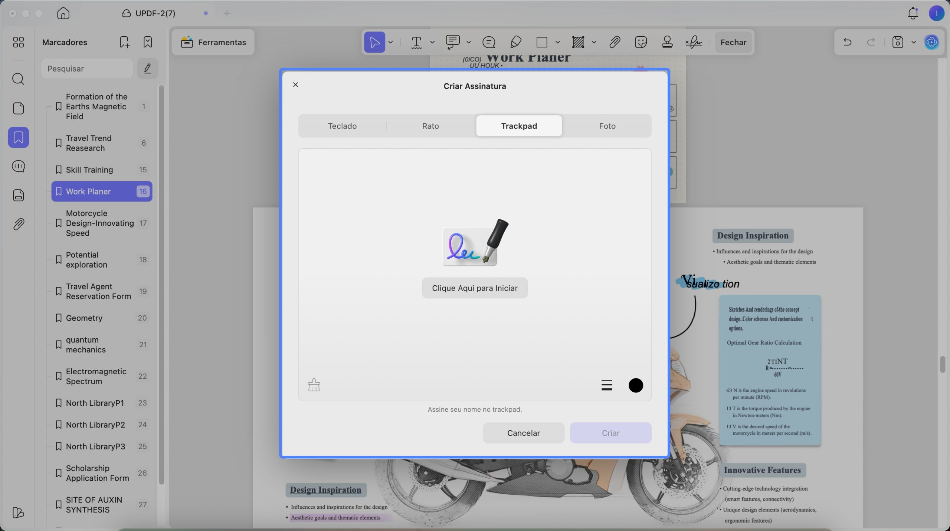Viewport: 950px width, 531px height.
Task: Switch to the Foto tab
Action: (607, 126)
